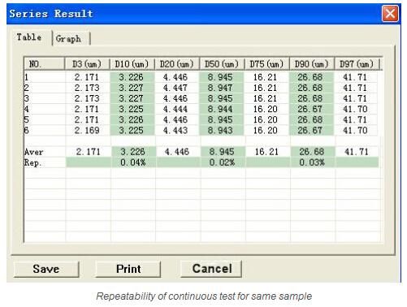Image resolution: width=407 pixels, height=307 pixels.
Task: Click average D75 value 16.21
Action: click(x=266, y=152)
